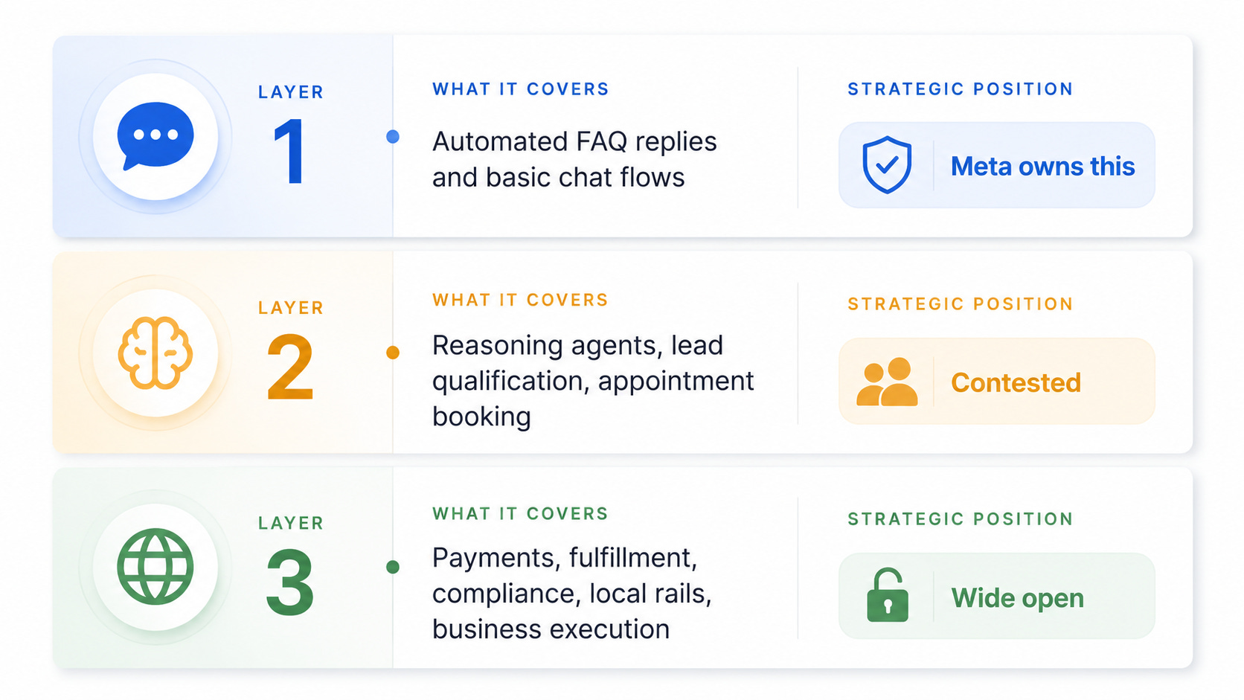Click the shield checkmark icon
This screenshot has height=700, width=1244.
pyautogui.click(x=887, y=165)
